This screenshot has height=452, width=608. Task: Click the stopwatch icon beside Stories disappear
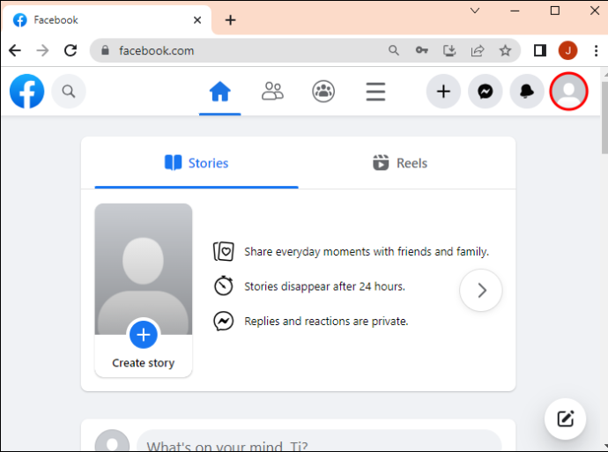(223, 285)
